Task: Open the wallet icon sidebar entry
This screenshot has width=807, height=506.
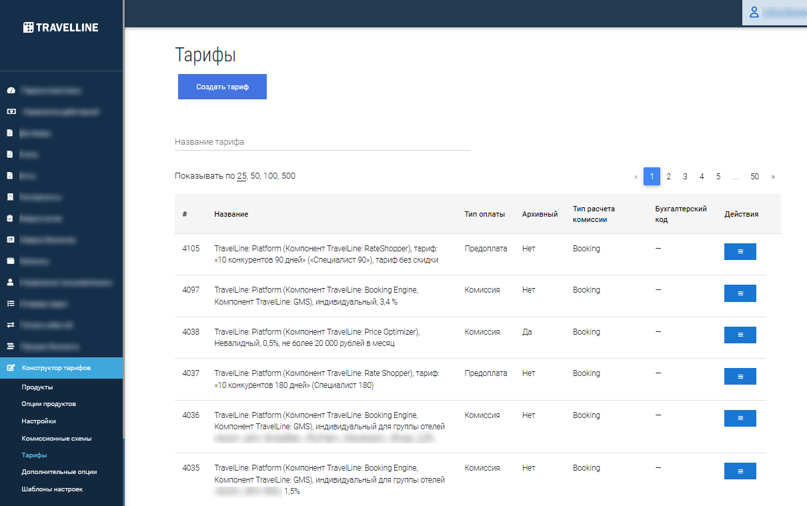Action: pos(10,261)
